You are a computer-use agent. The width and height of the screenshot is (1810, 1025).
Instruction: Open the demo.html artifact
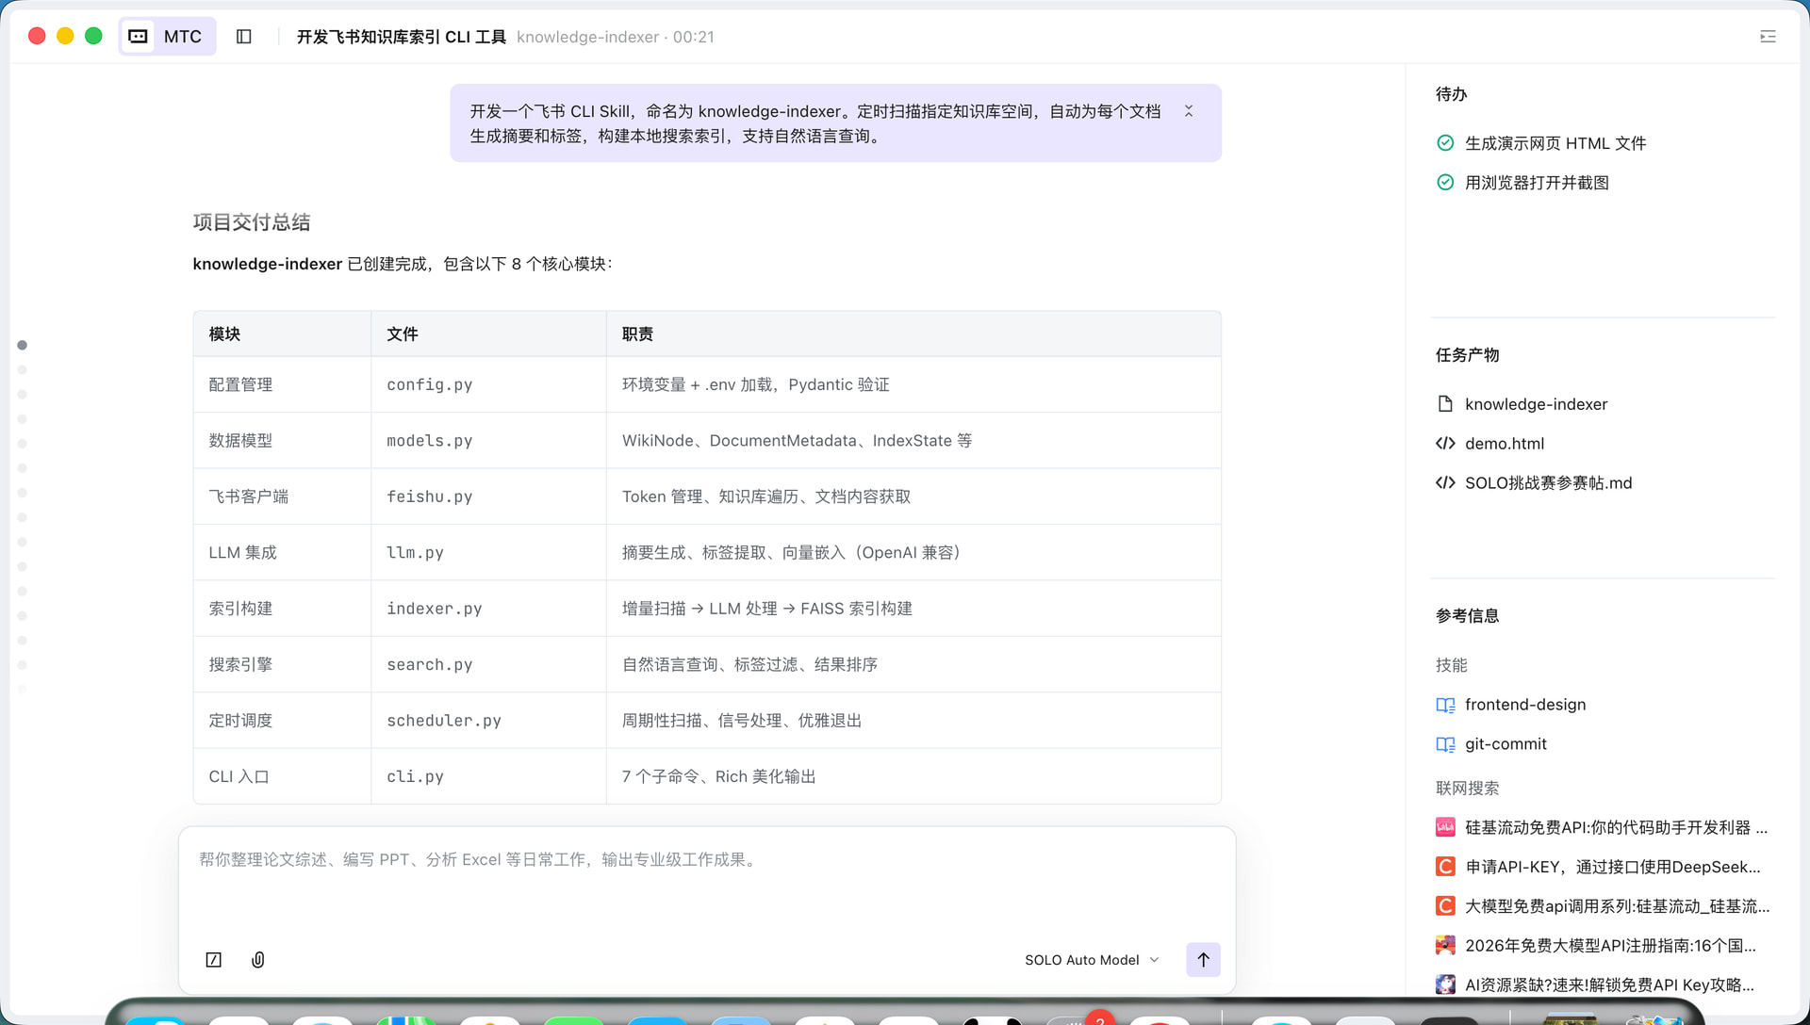(x=1504, y=444)
